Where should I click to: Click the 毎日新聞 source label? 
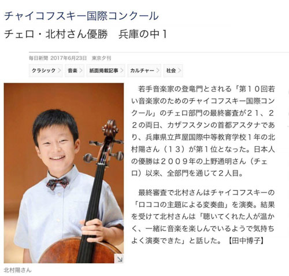[38, 58]
